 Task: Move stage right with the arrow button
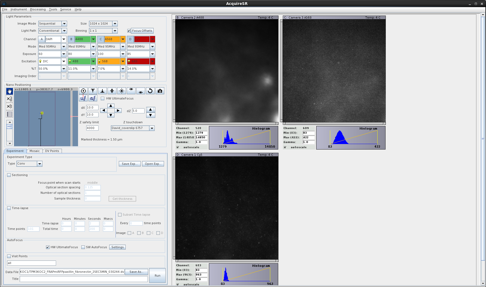118,111
